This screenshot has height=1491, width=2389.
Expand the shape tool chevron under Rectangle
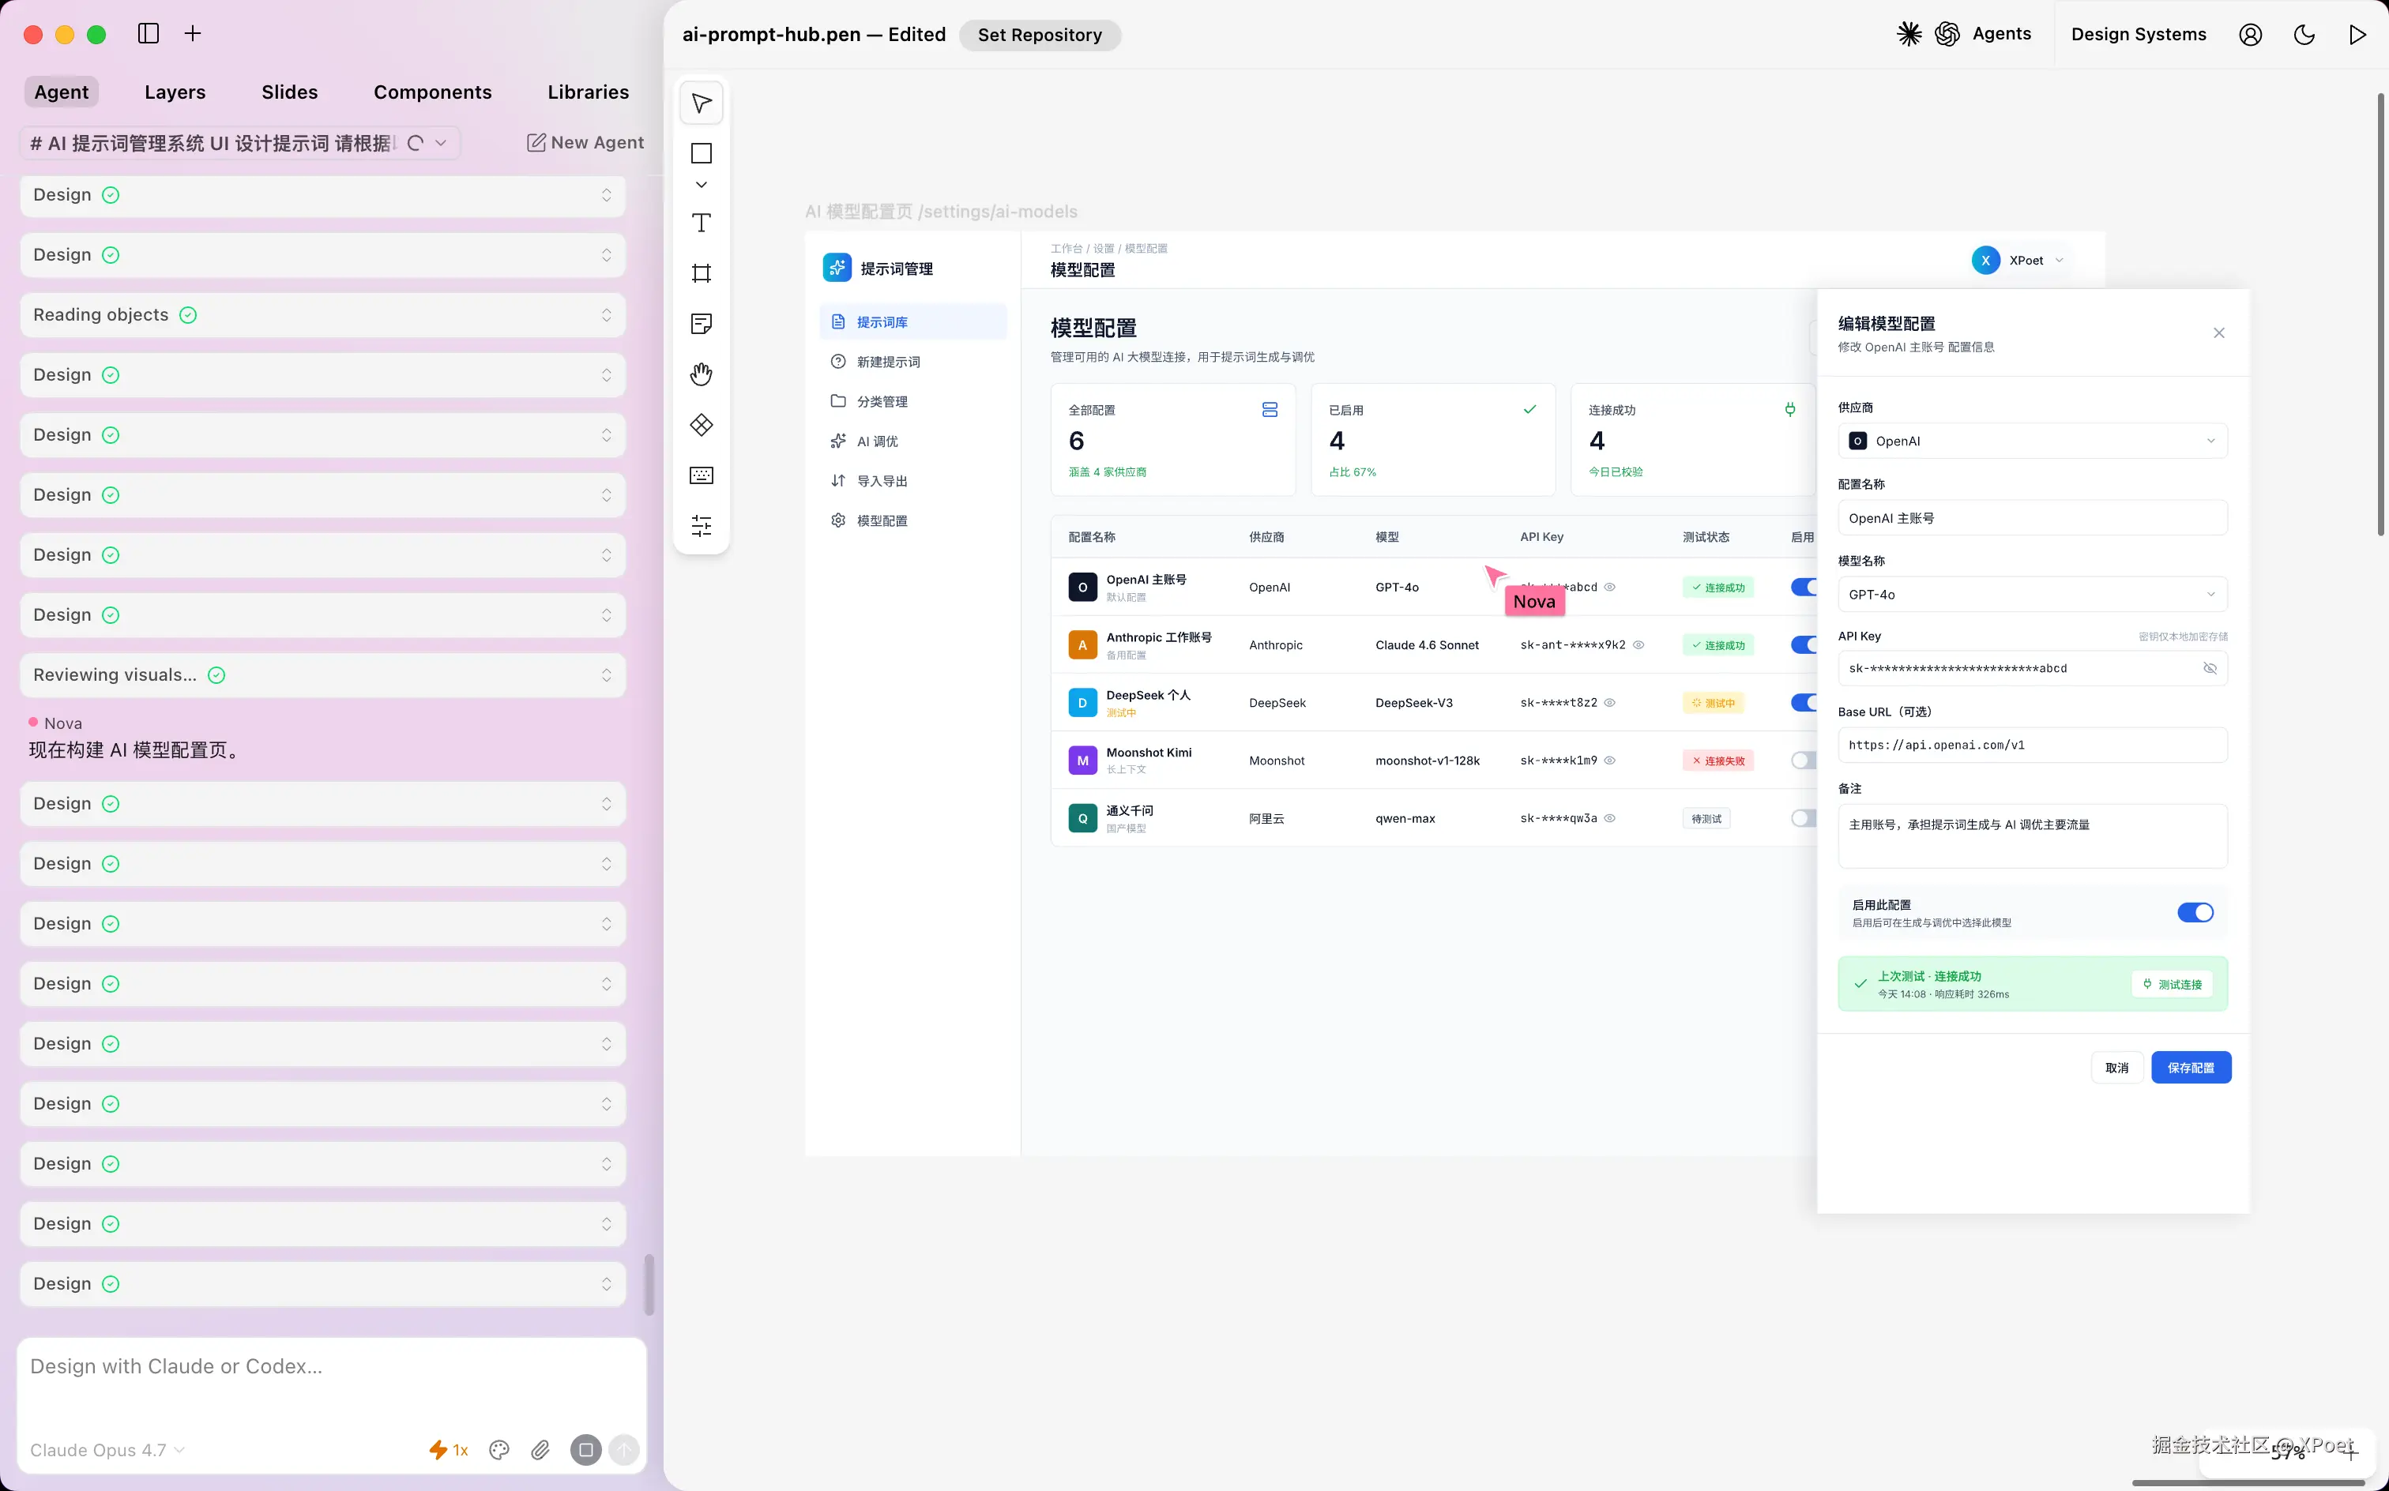pyautogui.click(x=702, y=186)
